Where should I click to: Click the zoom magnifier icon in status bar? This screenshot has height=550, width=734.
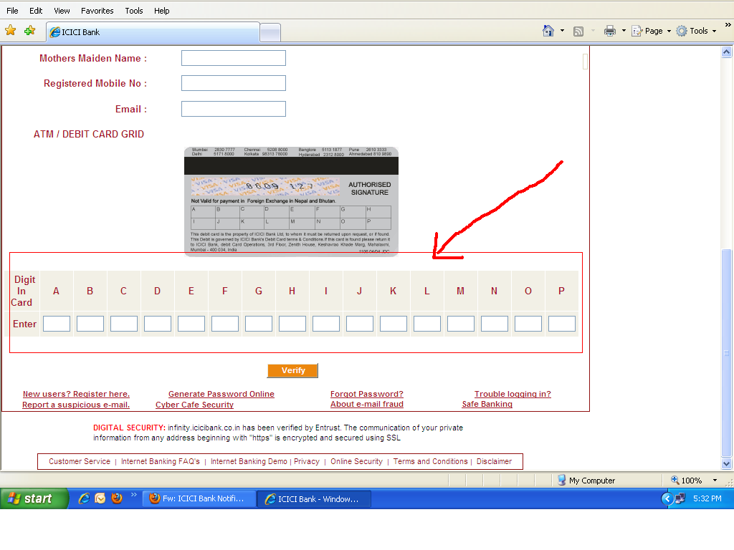coord(675,481)
